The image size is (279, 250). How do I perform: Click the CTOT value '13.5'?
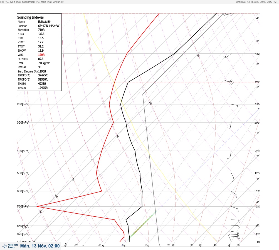pos(41,38)
